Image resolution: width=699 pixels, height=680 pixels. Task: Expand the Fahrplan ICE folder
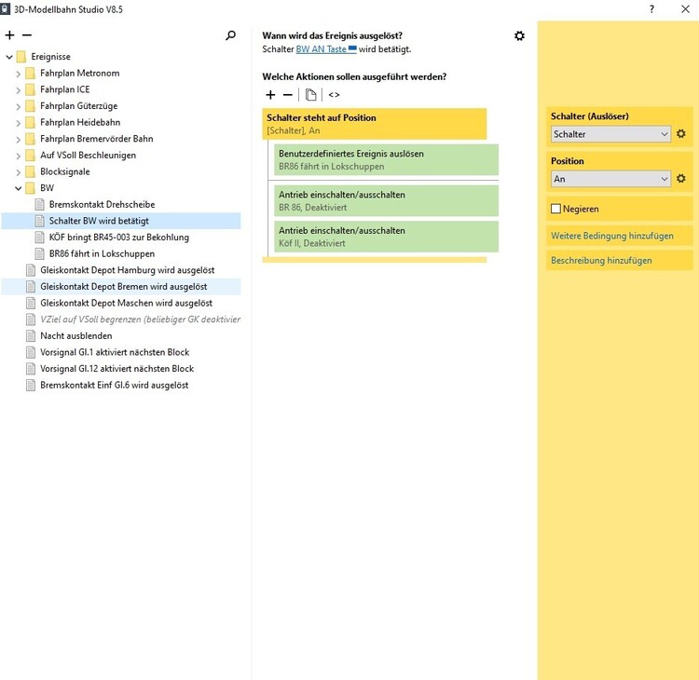click(19, 90)
